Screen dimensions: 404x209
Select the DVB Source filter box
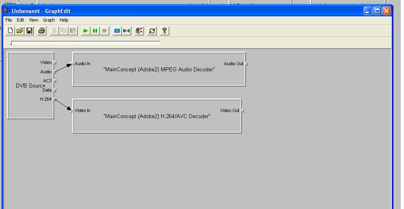[x=31, y=86]
